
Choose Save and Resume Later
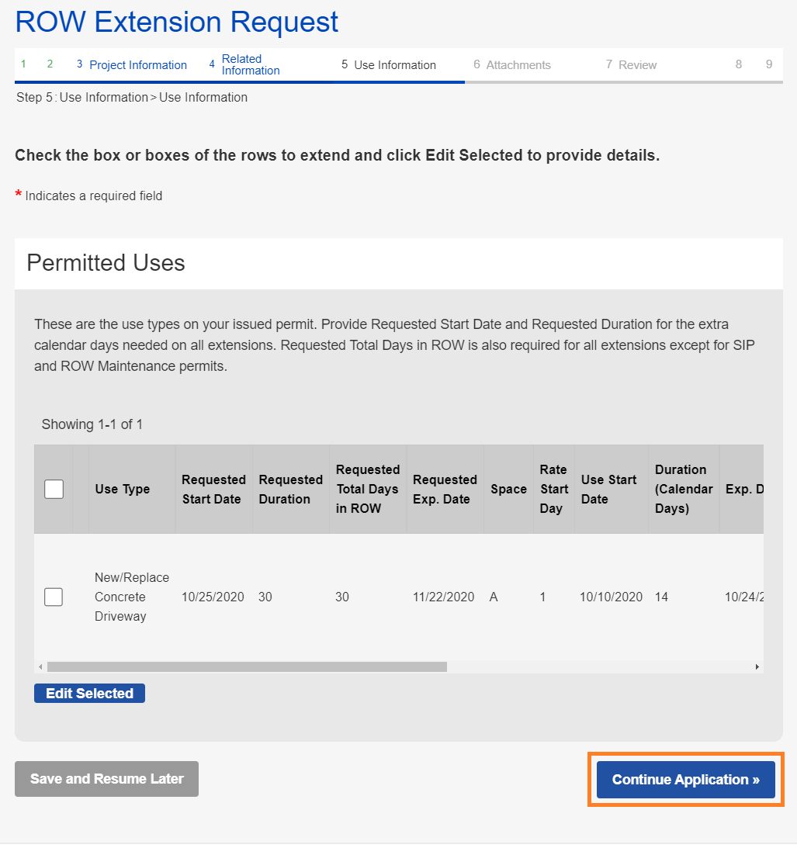pyautogui.click(x=106, y=779)
